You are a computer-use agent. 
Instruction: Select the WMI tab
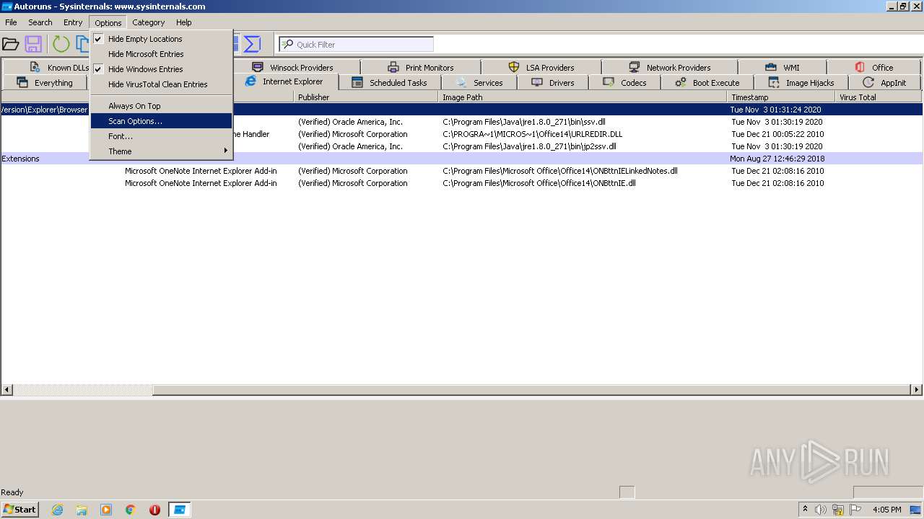click(x=783, y=67)
